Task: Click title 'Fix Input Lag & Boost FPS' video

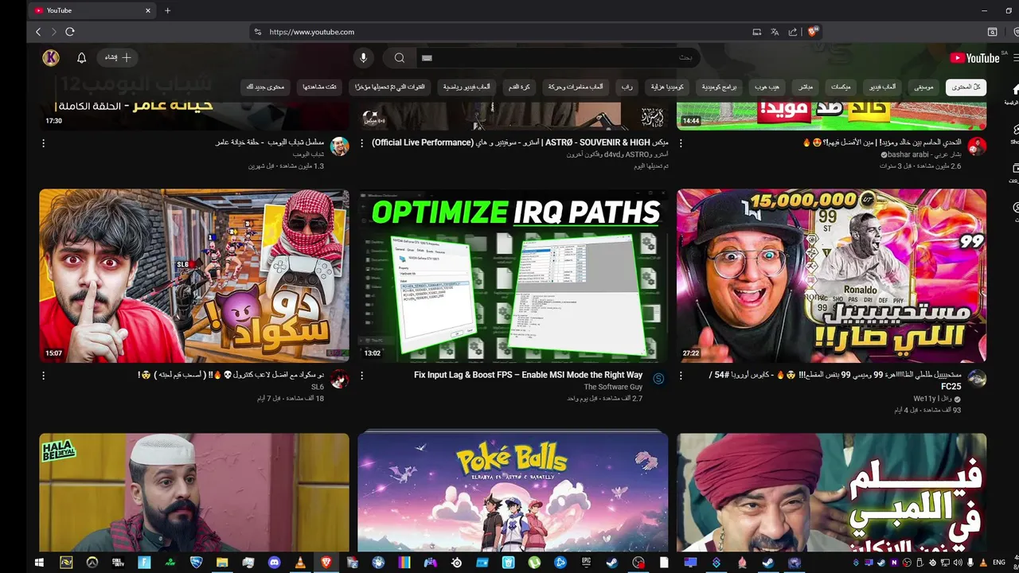Action: pos(528,375)
